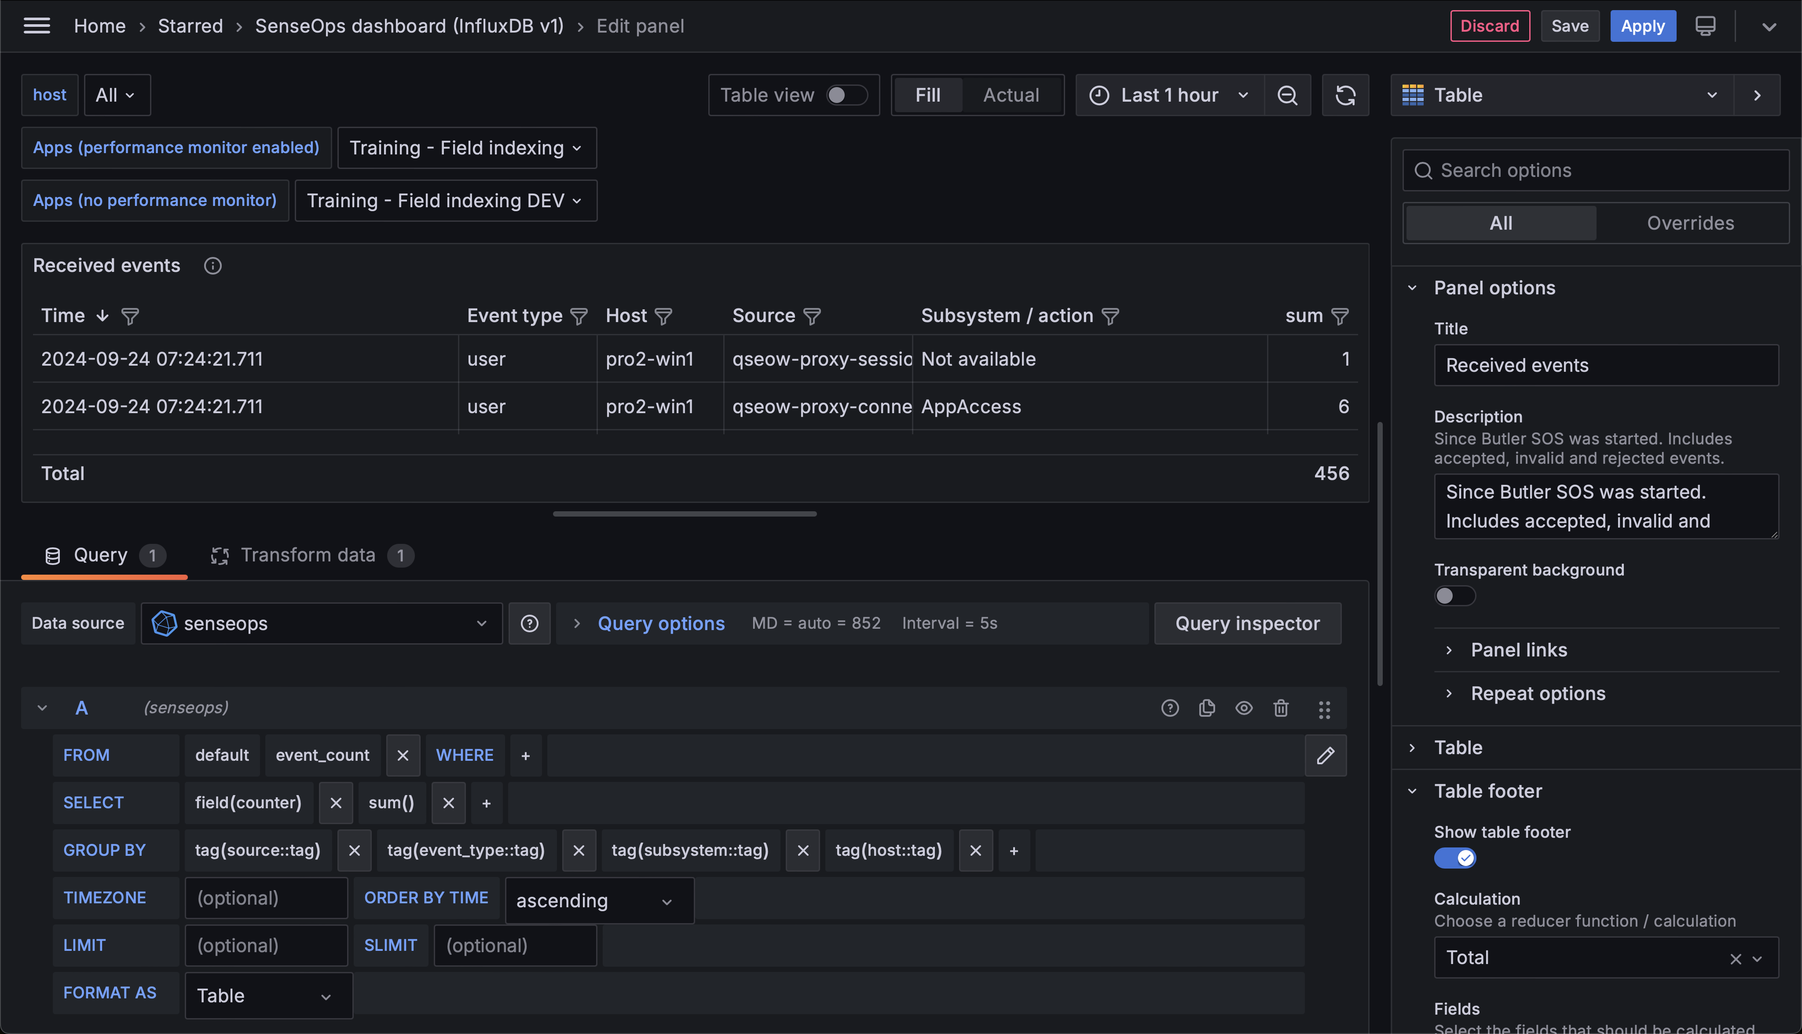1802x1034 pixels.
Task: Delete query A with the trash icon
Action: pos(1281,708)
